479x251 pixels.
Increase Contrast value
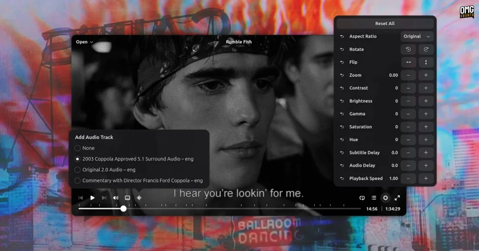pos(426,88)
